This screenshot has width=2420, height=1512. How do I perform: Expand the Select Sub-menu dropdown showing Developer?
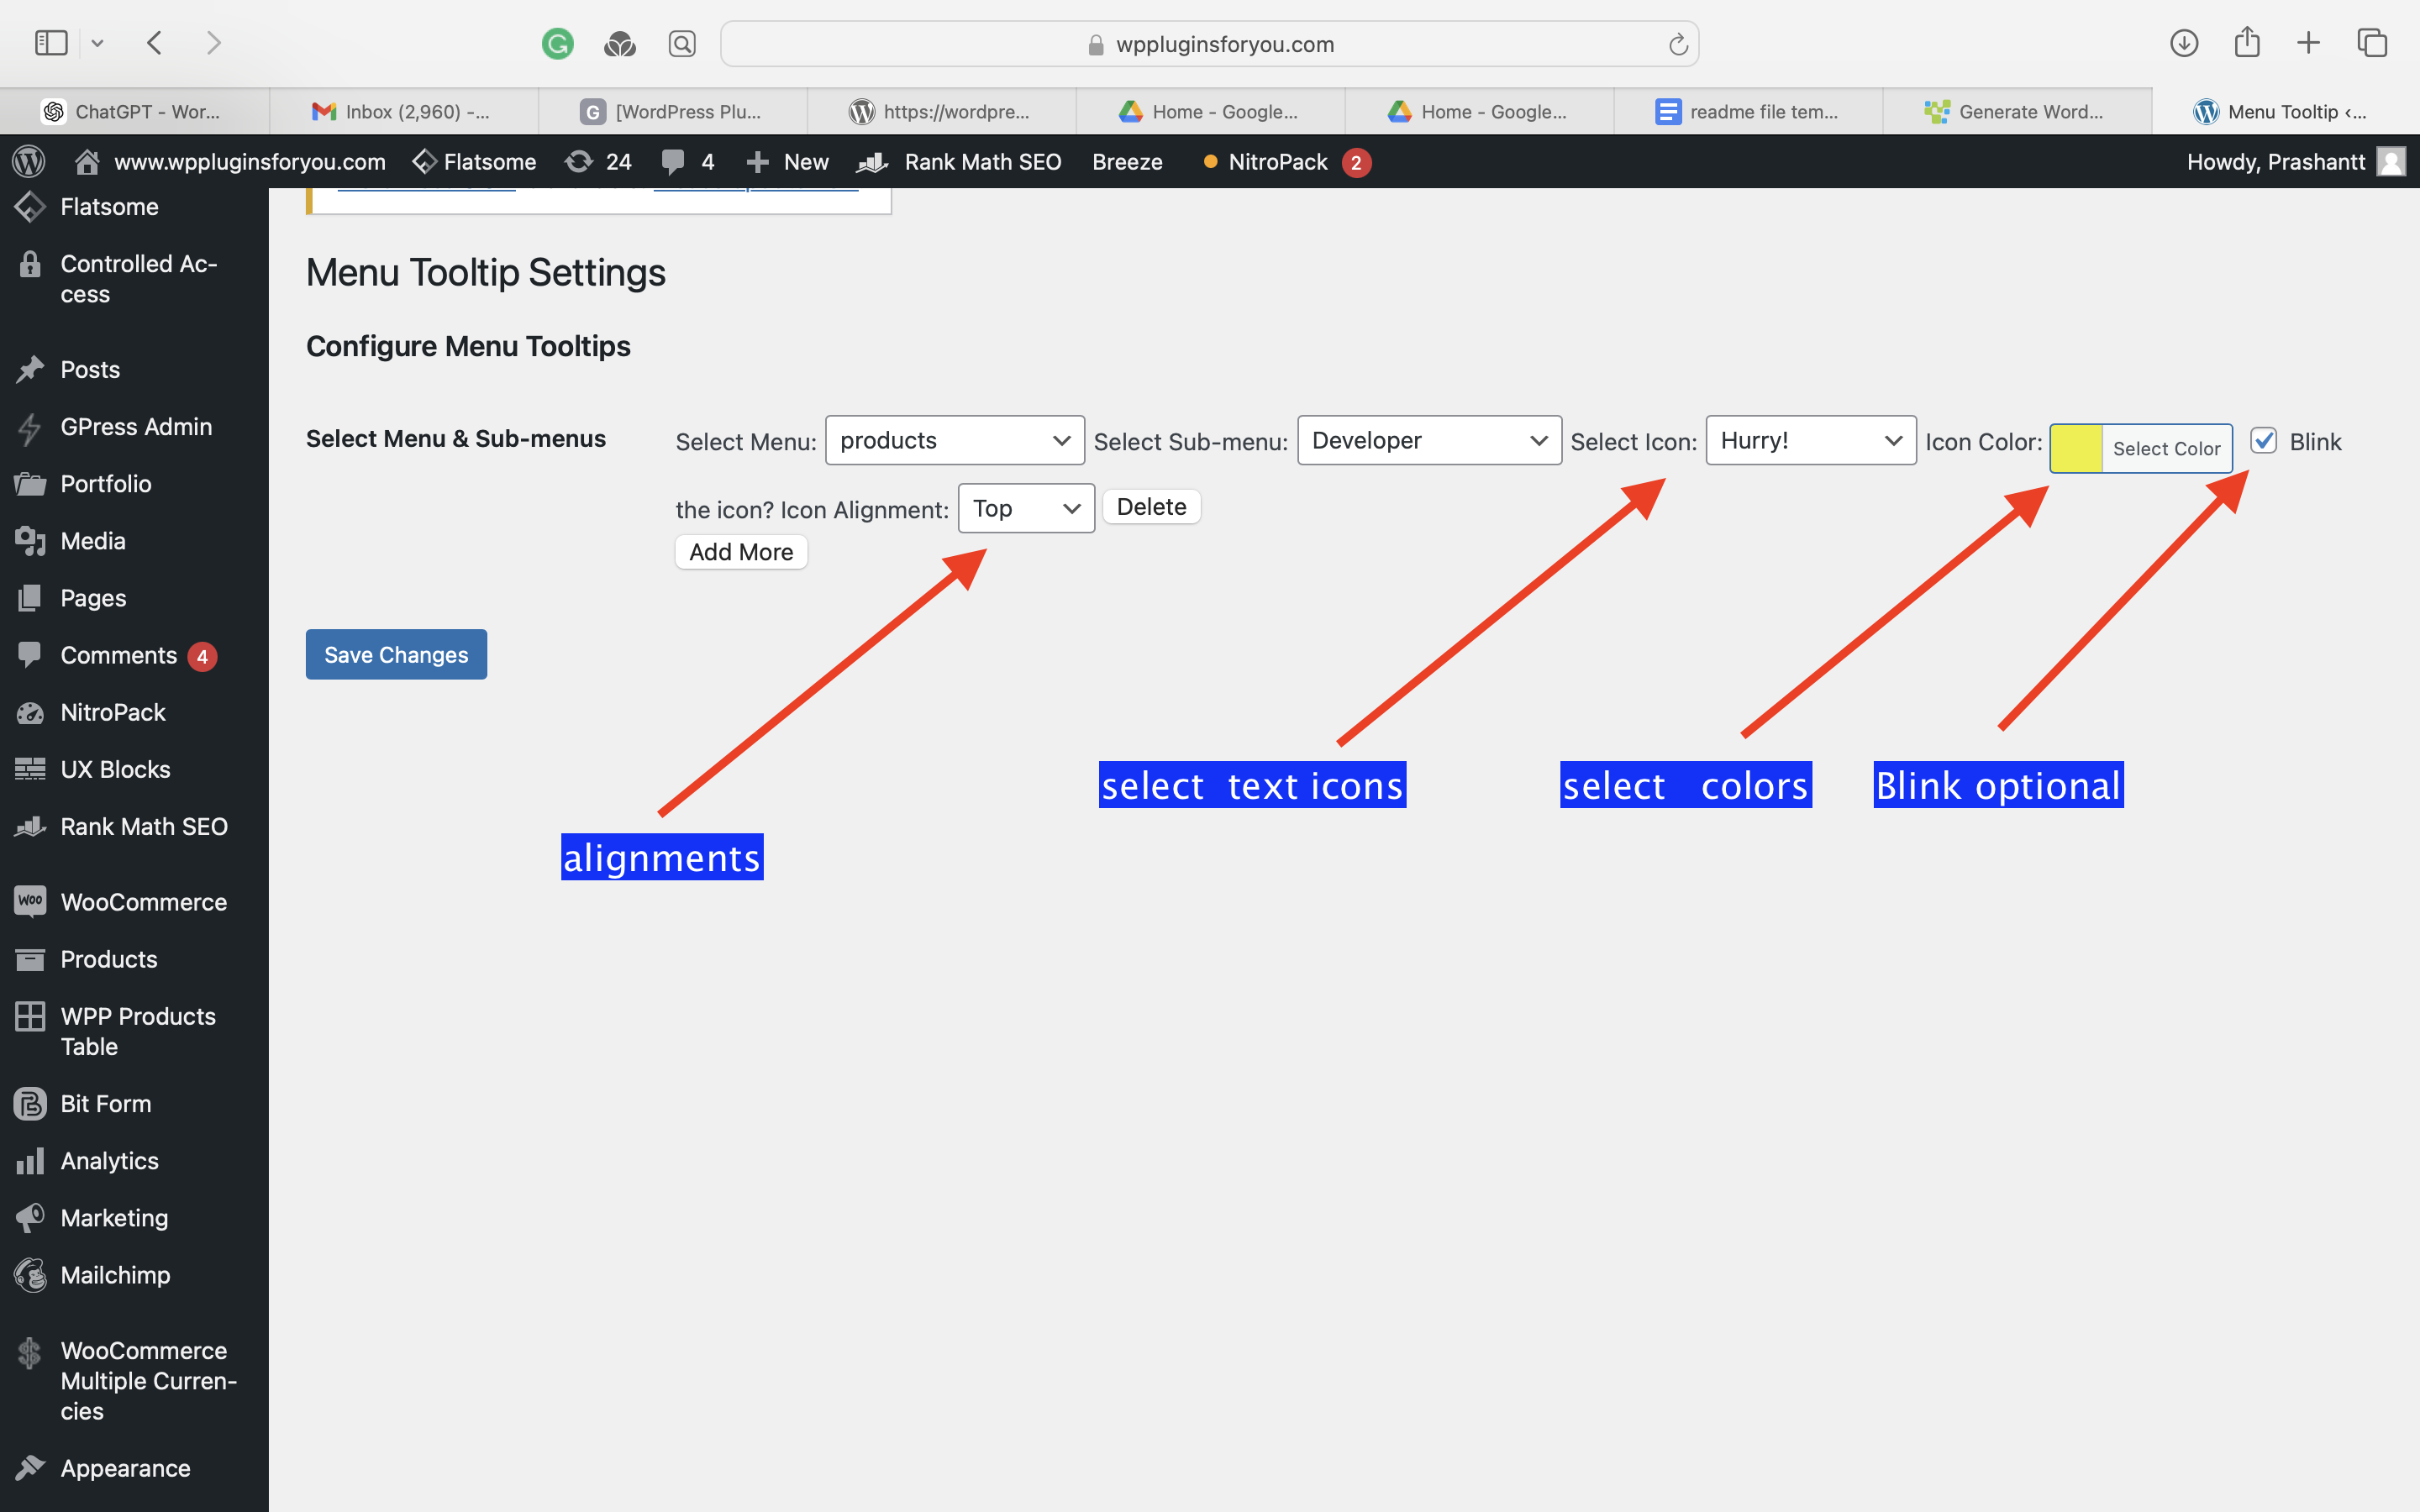1429,440
